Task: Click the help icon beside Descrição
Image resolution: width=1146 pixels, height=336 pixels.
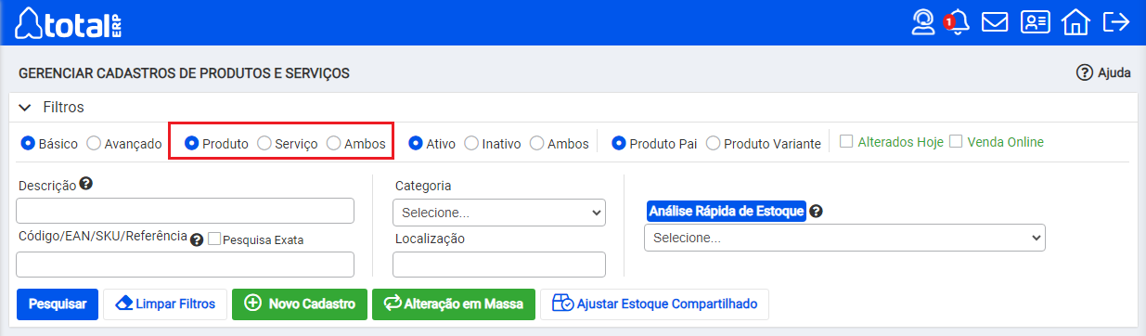Action: (85, 184)
